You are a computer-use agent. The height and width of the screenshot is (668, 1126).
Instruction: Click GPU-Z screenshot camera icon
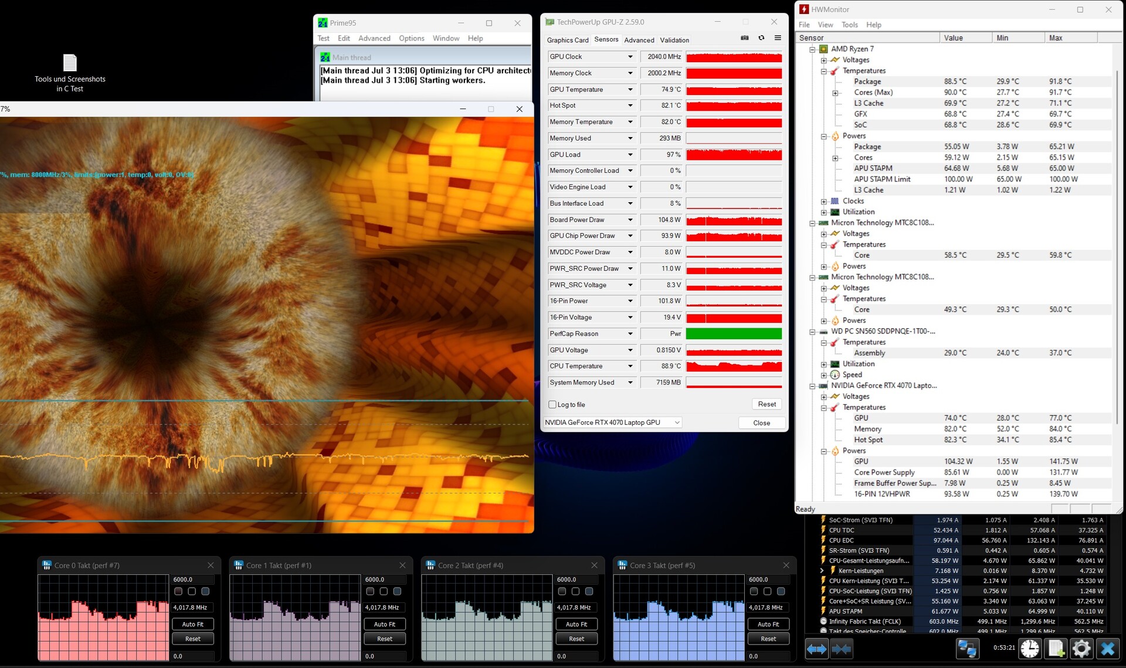coord(744,38)
